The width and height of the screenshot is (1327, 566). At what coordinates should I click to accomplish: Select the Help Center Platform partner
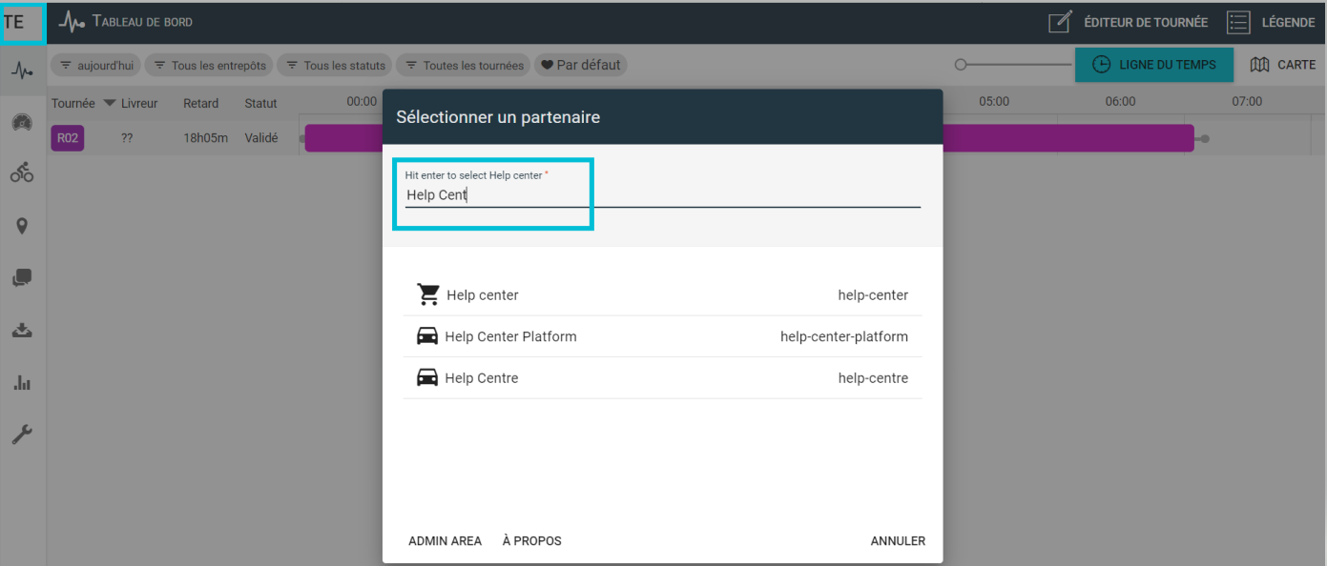tap(662, 336)
